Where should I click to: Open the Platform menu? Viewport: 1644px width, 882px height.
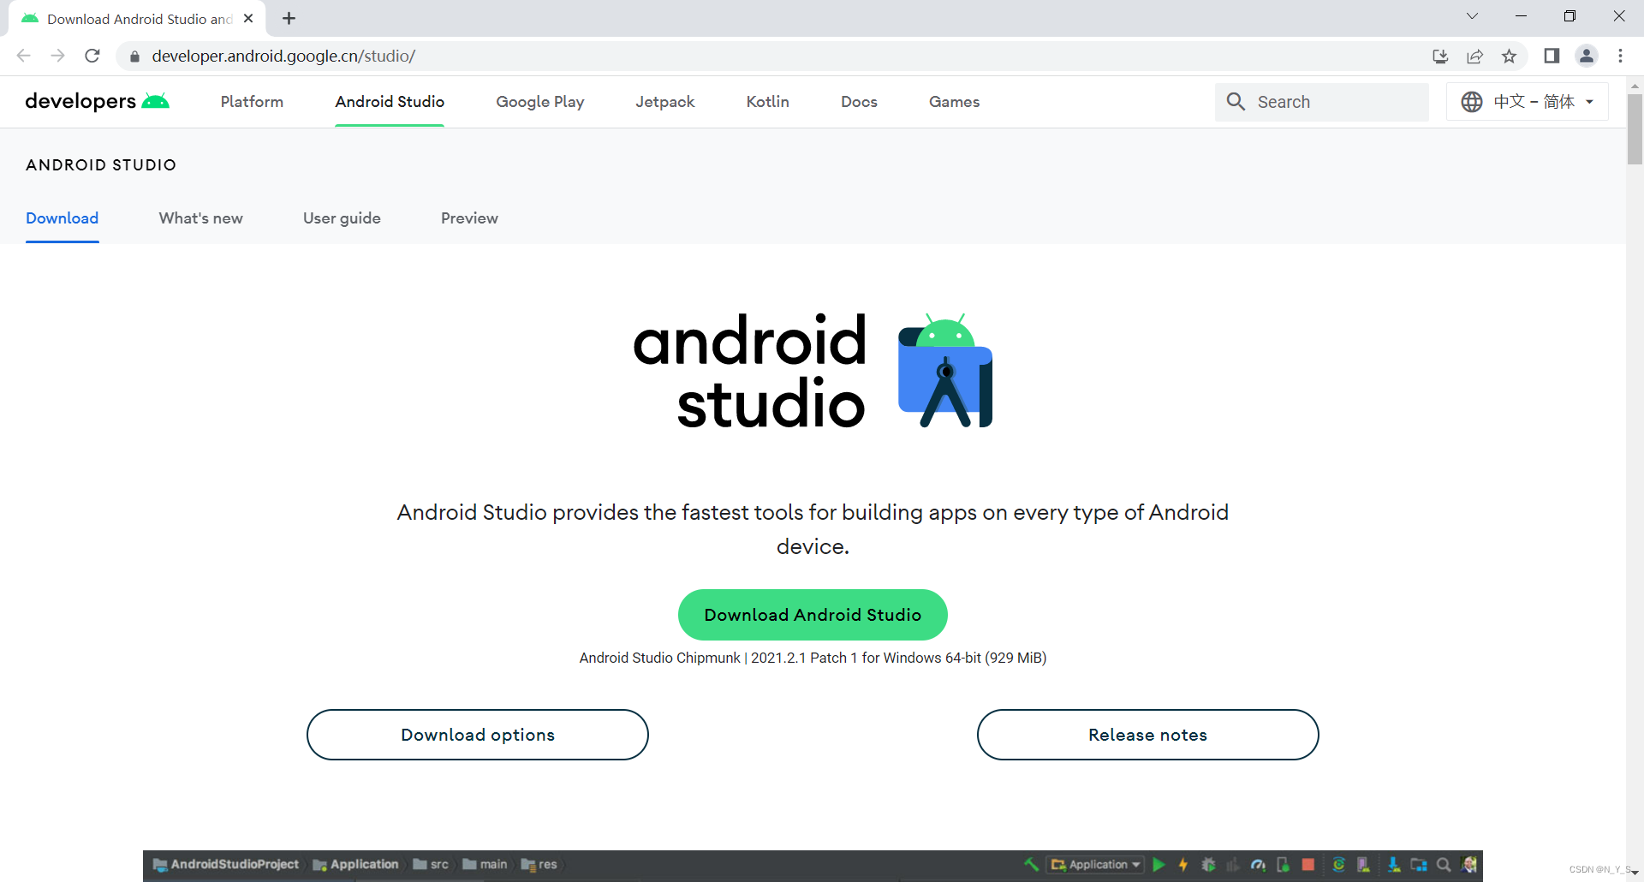click(x=252, y=102)
